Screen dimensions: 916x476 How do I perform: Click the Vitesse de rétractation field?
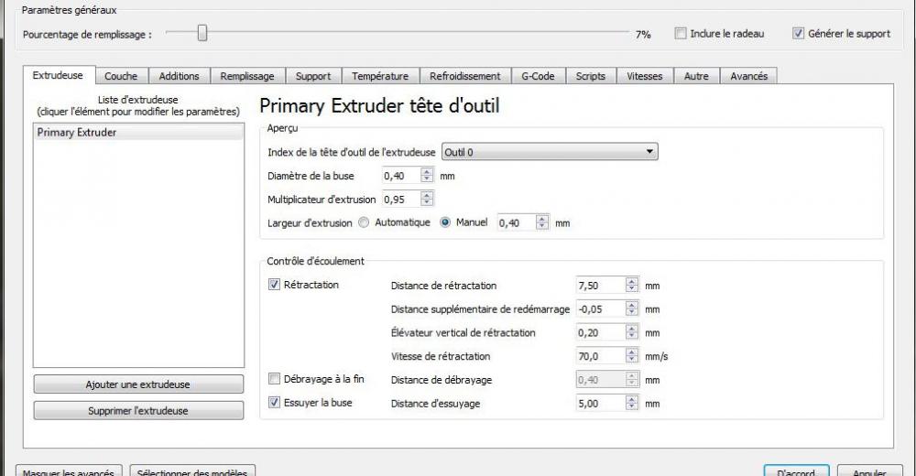click(600, 356)
